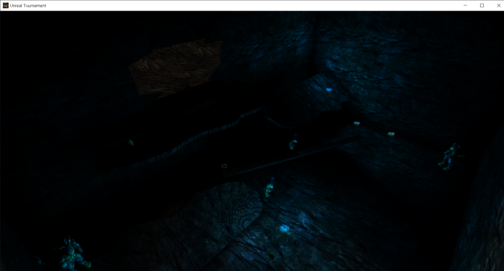Image resolution: width=504 pixels, height=271 pixels.
Task: Maximize the Unreal Tournament window
Action: [482, 5]
